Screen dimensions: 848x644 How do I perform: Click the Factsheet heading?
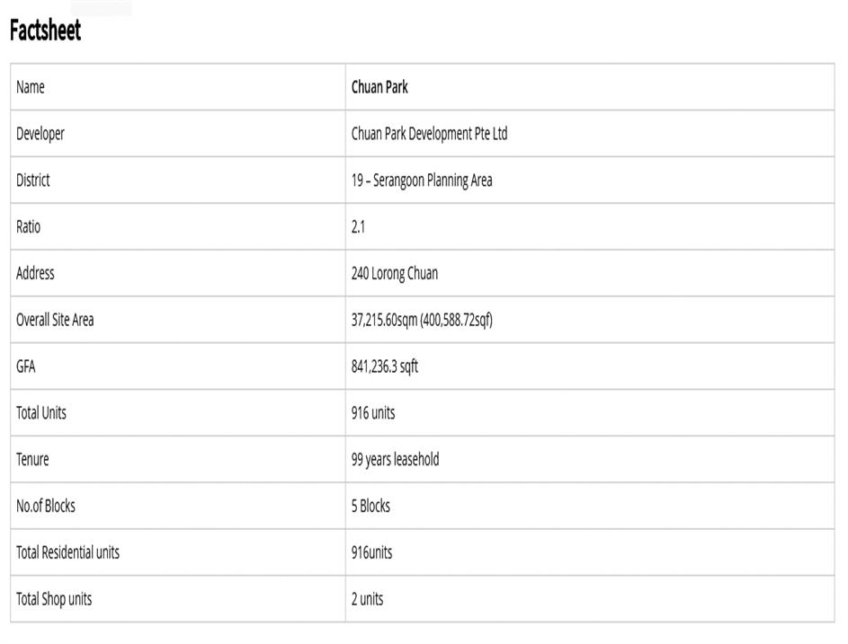click(x=45, y=31)
